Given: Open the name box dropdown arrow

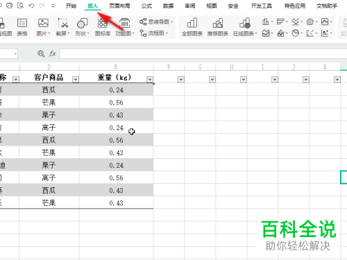Looking at the screenshot, I should click(x=15, y=54).
